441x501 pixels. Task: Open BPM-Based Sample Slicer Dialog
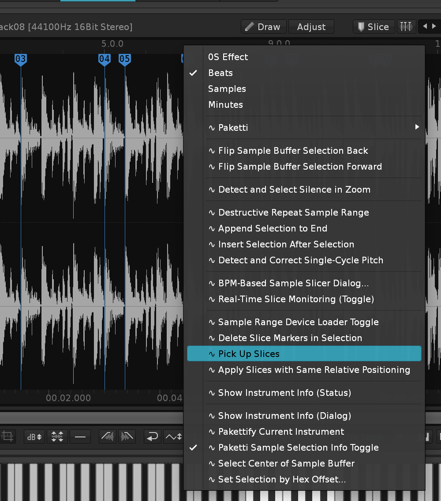pos(293,283)
